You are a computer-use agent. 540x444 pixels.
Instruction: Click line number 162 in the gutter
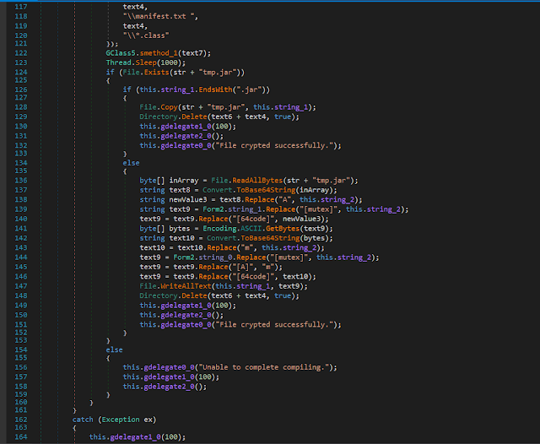[20, 420]
